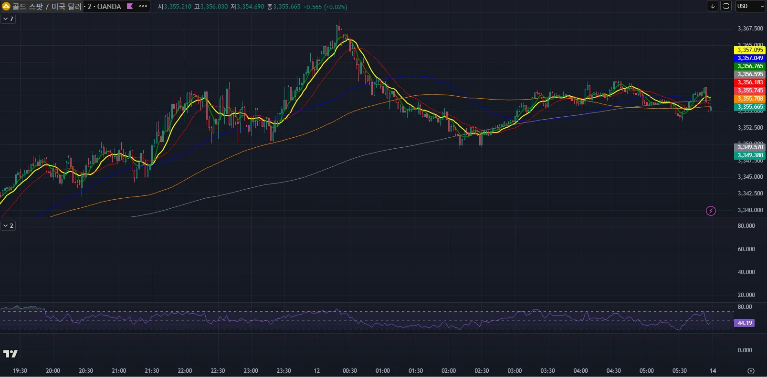
Task: Click the 80.000 axis label in lower pane
Action: pyautogui.click(x=746, y=226)
